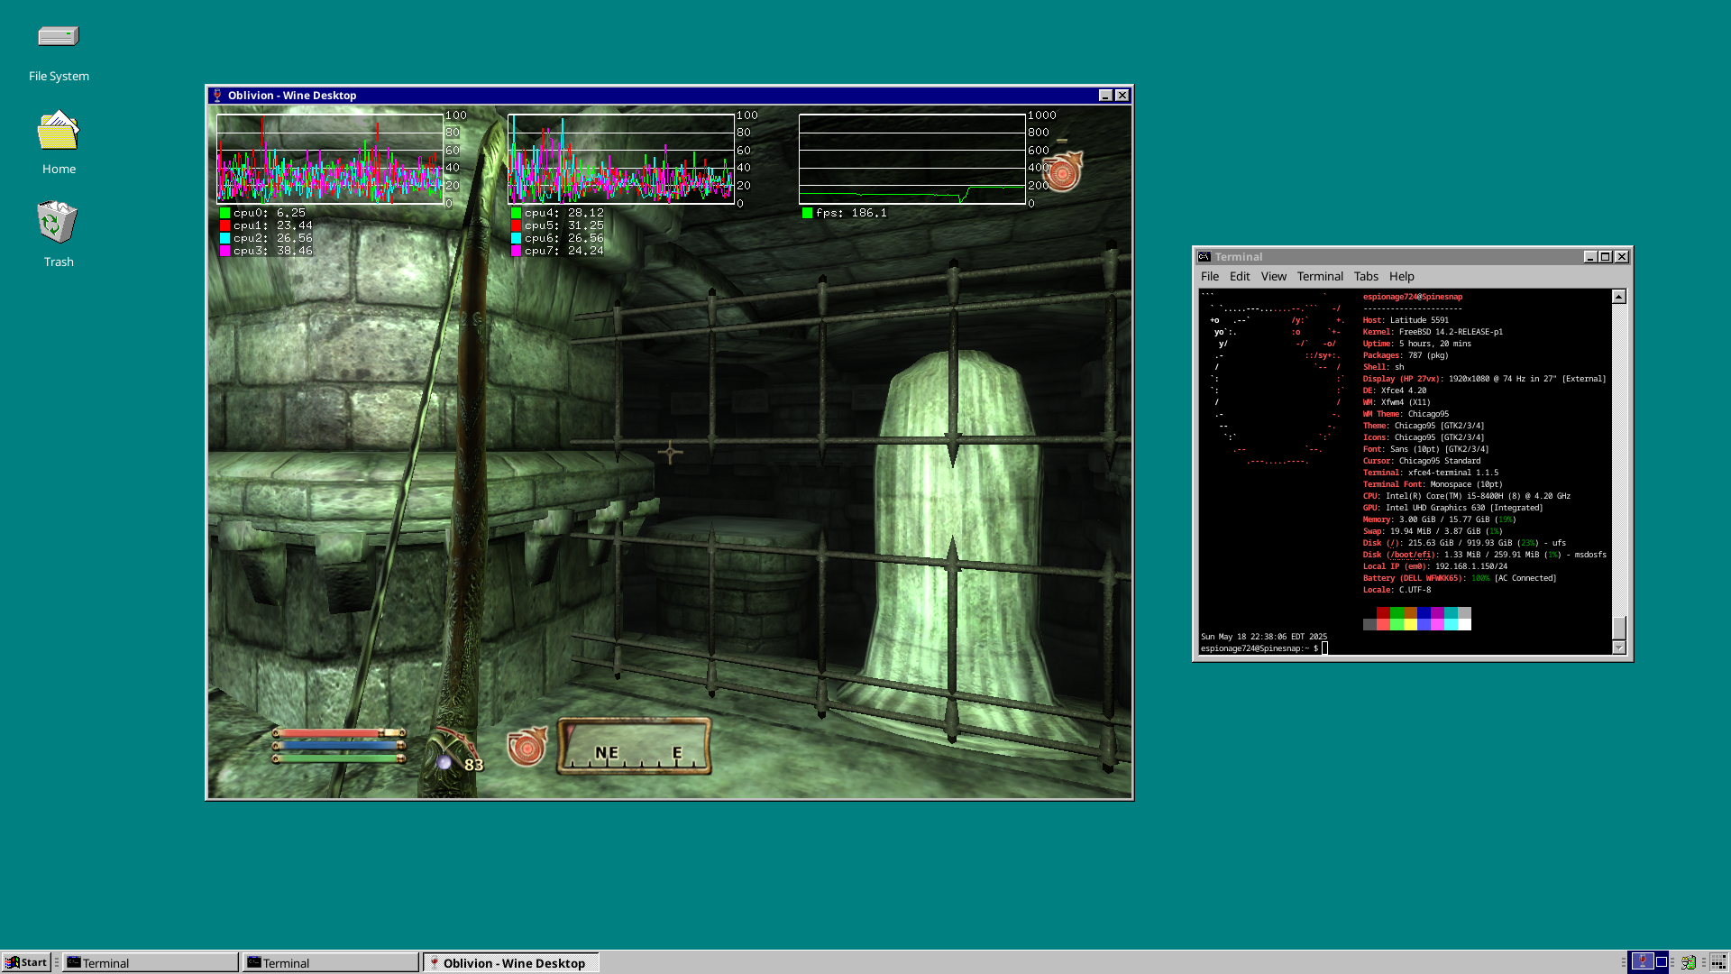
Task: Click the Wine glass workspace thumbnail
Action: click(x=1643, y=961)
